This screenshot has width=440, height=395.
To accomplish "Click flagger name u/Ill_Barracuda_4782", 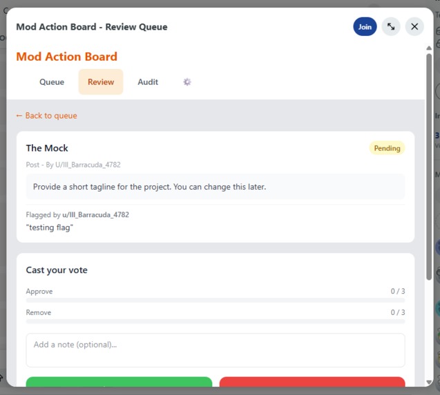I will (95, 215).
